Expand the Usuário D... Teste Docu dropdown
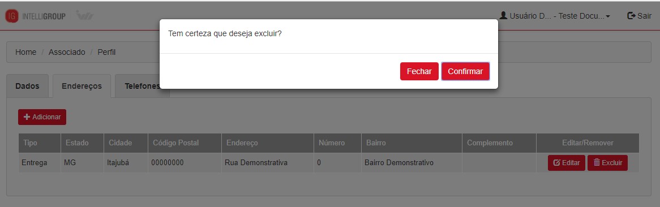Image resolution: width=660 pixels, height=207 pixels. 555,16
